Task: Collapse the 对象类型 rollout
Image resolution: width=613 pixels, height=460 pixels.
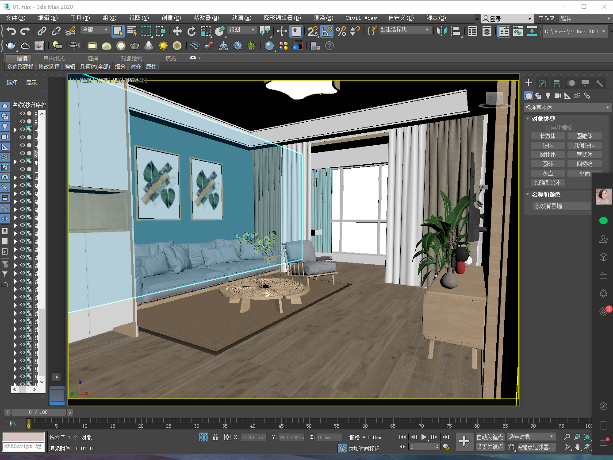Action: [x=543, y=119]
